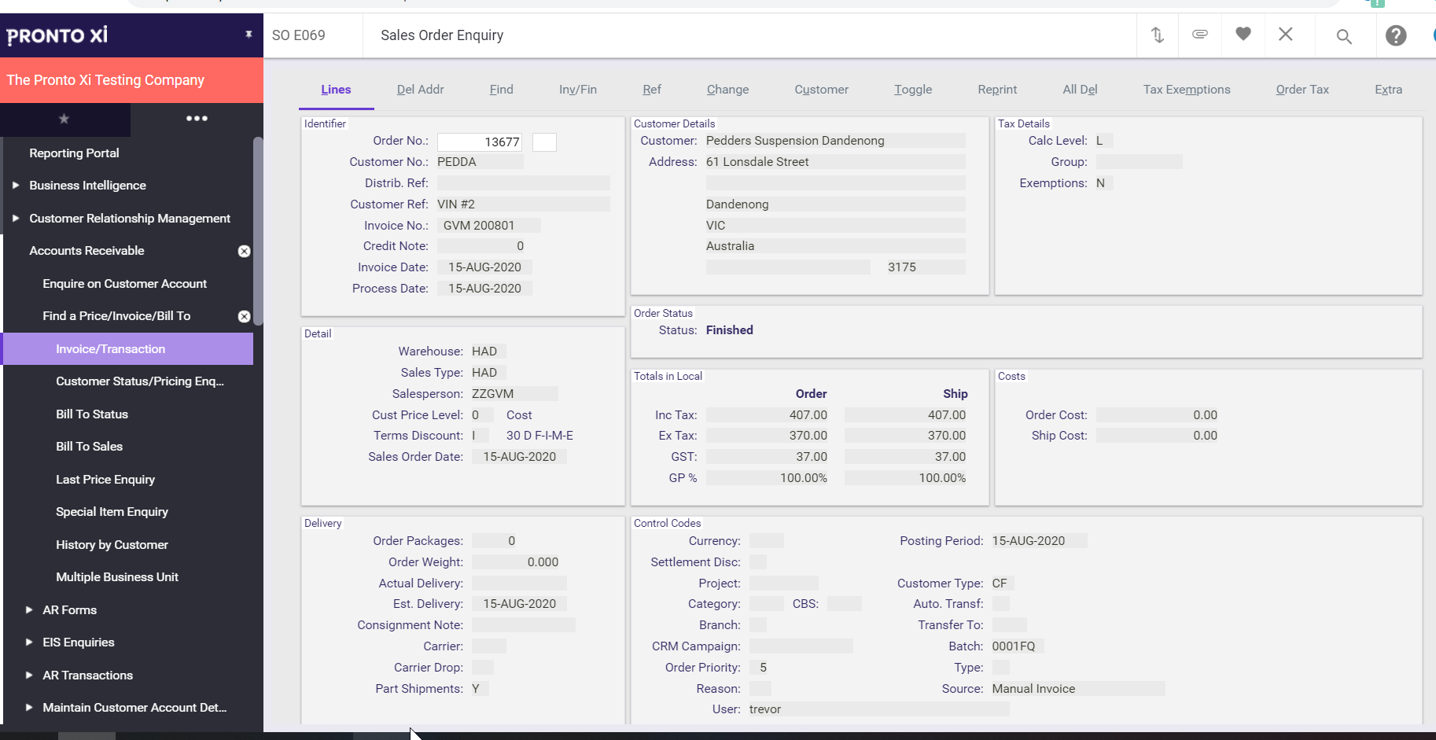Screen dimensions: 1436x740
Task: Click the pin icon next to Pronto Xi logo
Action: [x=249, y=35]
